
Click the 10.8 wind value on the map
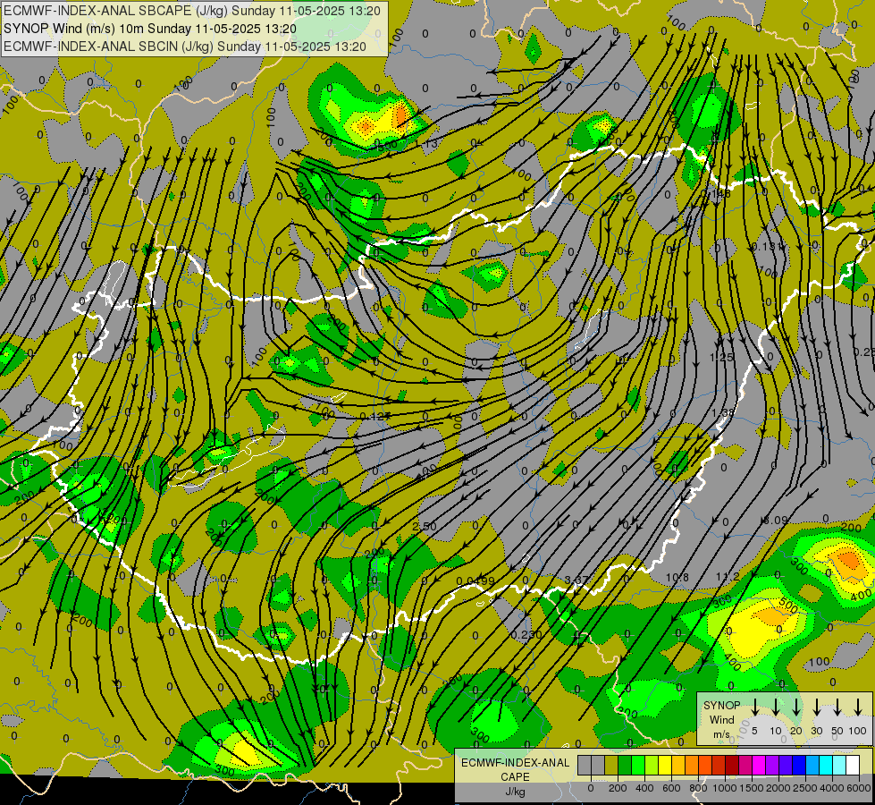677,577
